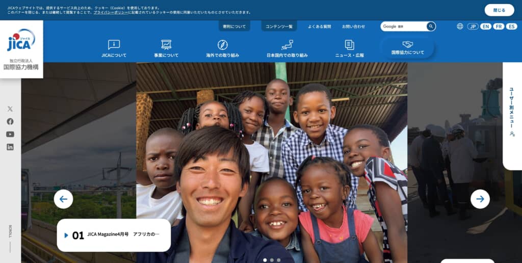Go to previous slide with left arrow

pyautogui.click(x=63, y=199)
